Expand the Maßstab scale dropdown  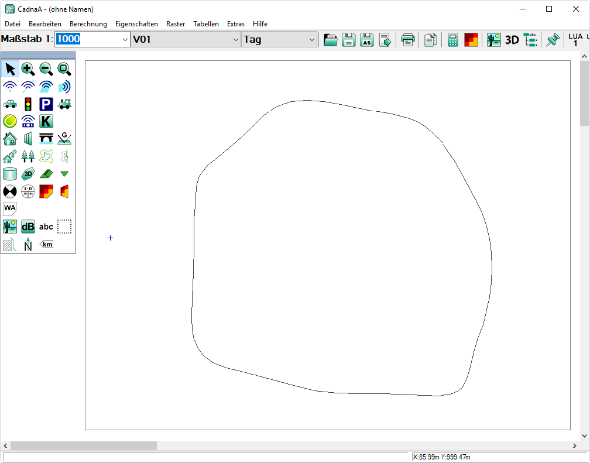[x=125, y=40]
